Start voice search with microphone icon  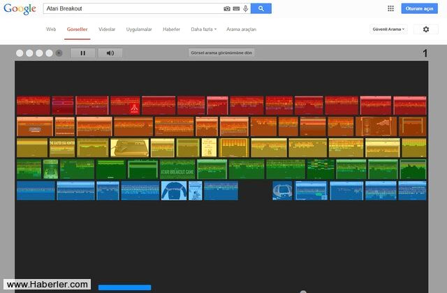(245, 8)
